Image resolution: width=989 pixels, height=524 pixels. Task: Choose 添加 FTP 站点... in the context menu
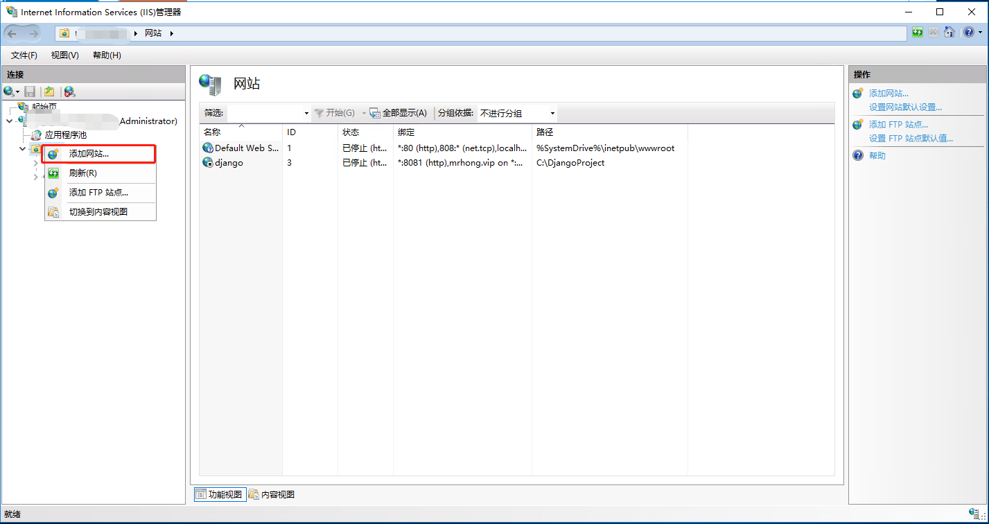tap(100, 193)
